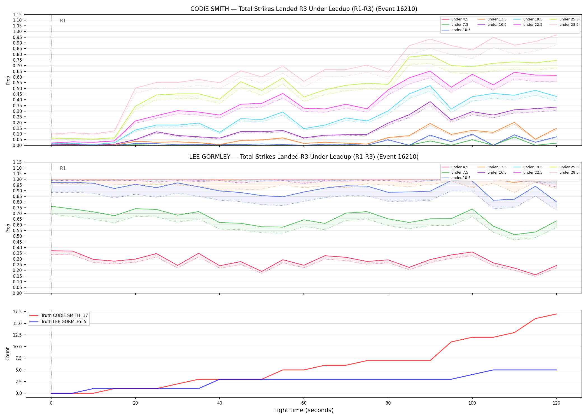Click magenta line swatch for 'under 22.5', top legend

[x=517, y=25]
